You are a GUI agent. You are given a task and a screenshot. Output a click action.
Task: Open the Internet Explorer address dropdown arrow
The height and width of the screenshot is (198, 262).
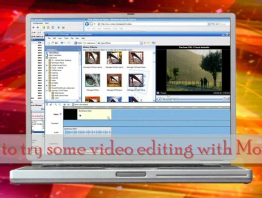[209, 24]
